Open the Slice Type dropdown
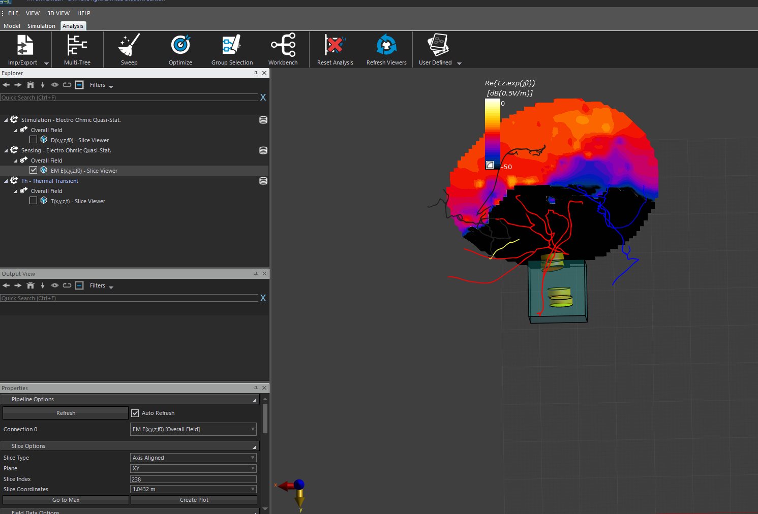 [193, 458]
